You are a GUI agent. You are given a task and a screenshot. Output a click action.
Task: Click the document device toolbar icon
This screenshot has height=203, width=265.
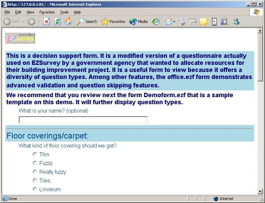[214, 22]
